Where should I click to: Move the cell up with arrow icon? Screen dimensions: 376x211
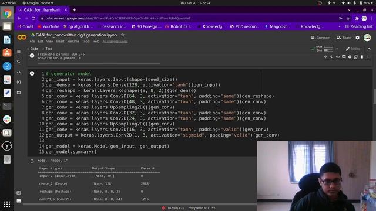(x=325, y=57)
